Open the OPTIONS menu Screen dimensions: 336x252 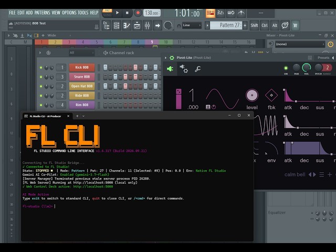tap(69, 13)
